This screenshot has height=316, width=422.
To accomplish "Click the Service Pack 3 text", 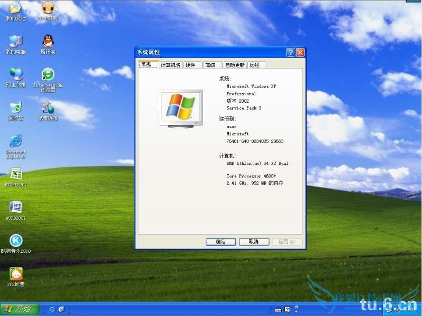I will (x=244, y=108).
